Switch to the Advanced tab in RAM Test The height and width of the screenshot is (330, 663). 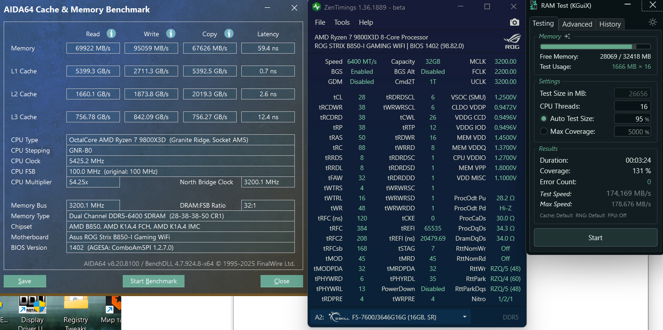coord(577,24)
